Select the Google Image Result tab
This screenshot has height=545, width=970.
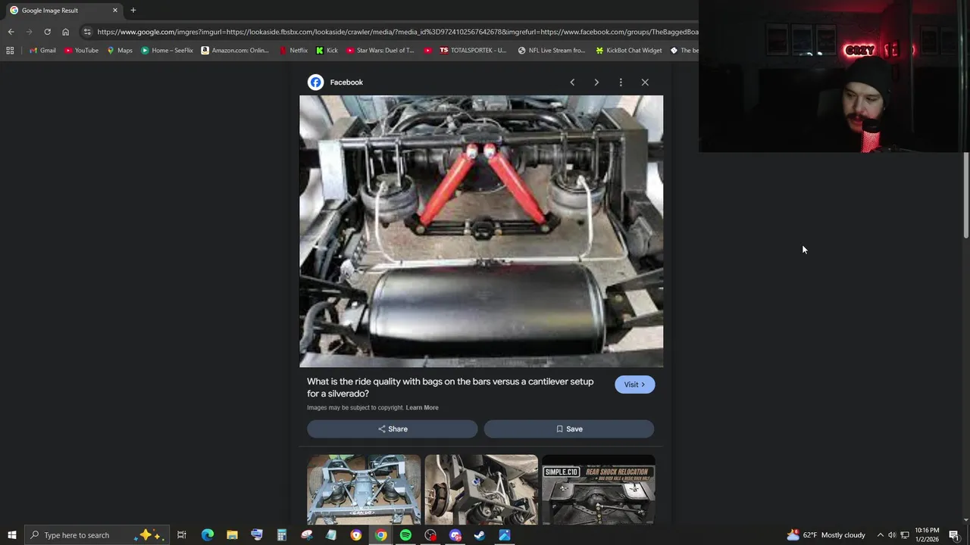pyautogui.click(x=64, y=11)
